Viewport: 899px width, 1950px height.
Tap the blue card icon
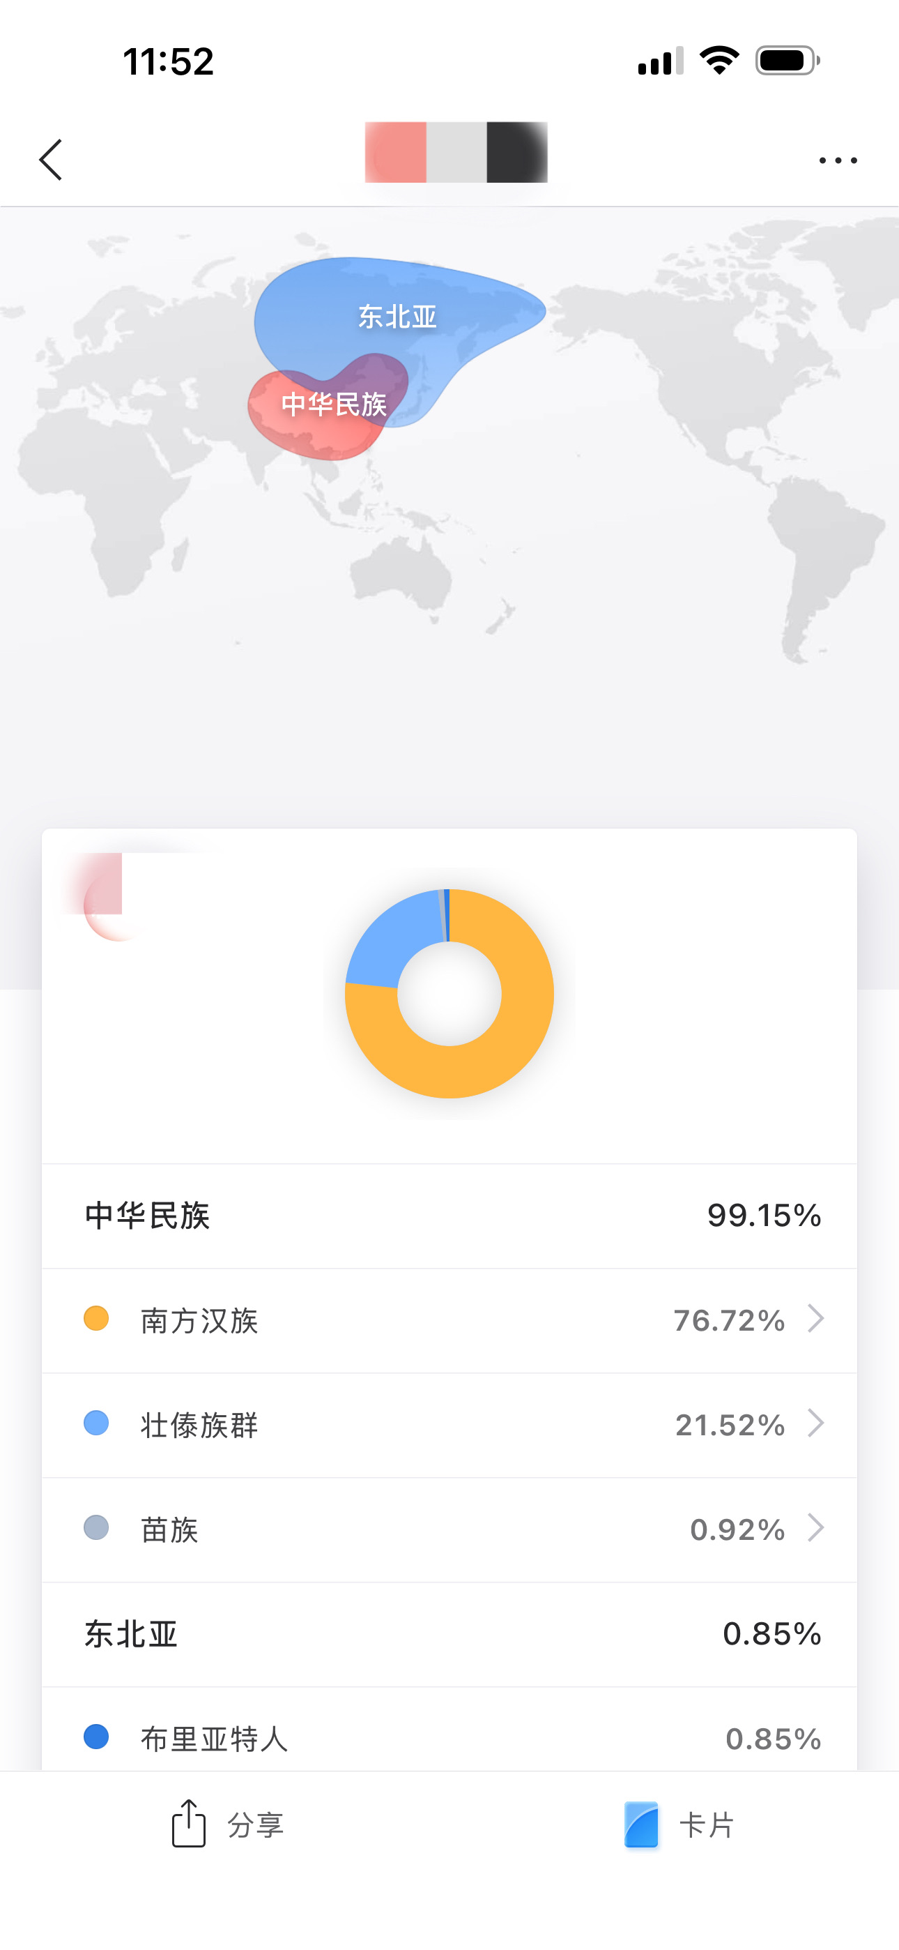point(641,1825)
